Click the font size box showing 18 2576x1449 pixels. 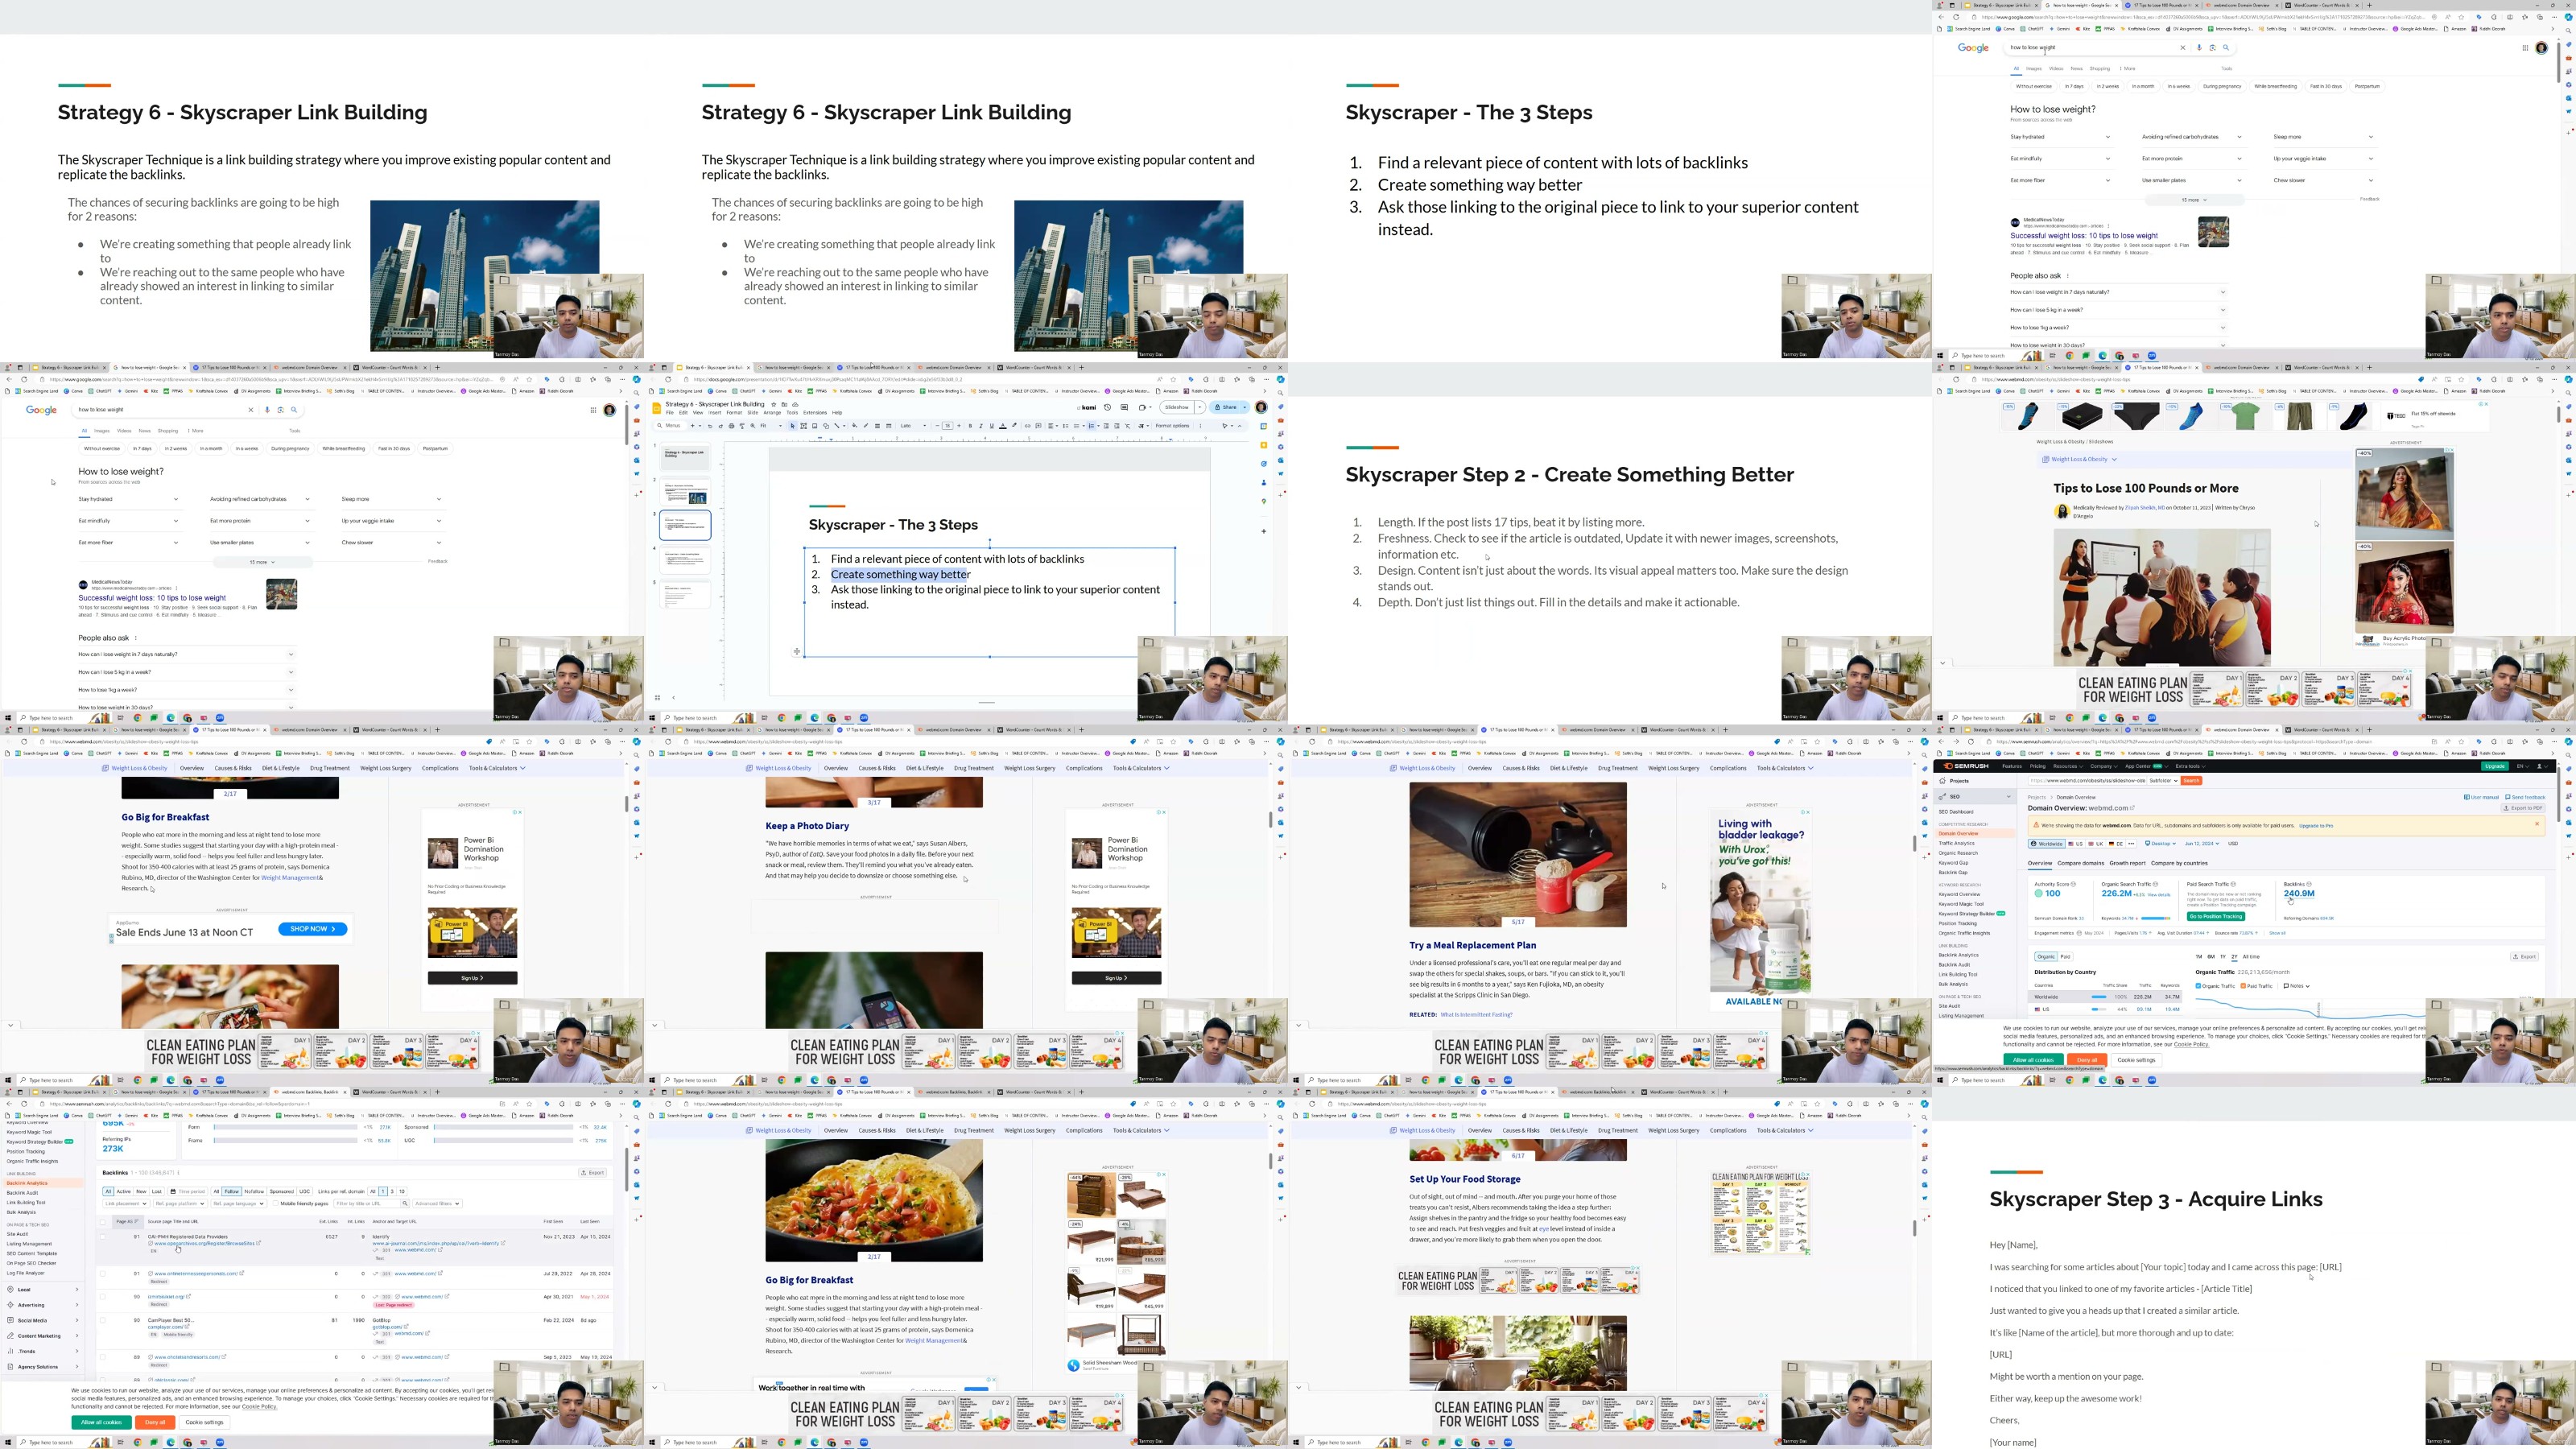[x=948, y=426]
